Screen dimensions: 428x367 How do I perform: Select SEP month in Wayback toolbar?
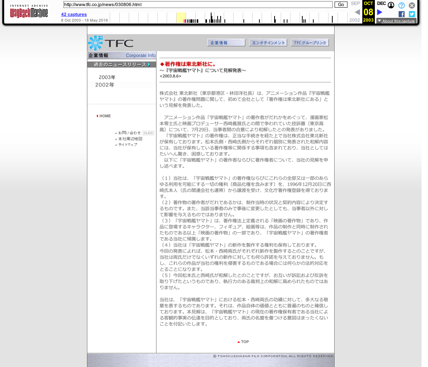(x=355, y=3)
